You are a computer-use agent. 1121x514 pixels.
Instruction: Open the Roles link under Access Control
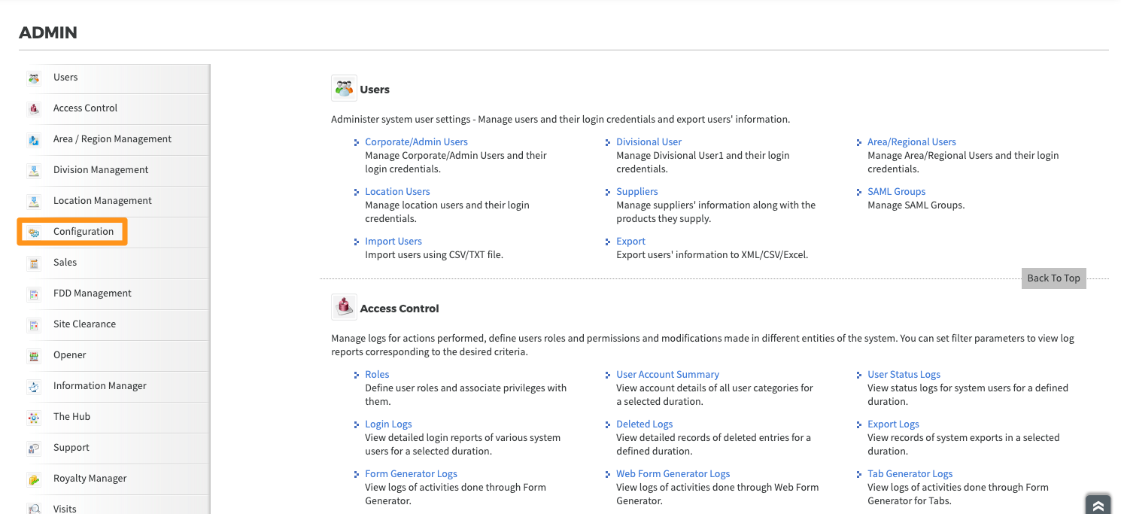pos(377,374)
